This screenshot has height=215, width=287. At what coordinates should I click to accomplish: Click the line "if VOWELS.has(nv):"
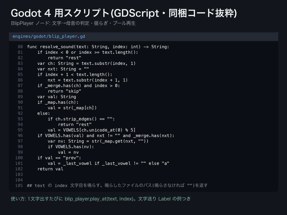tap(71, 147)
